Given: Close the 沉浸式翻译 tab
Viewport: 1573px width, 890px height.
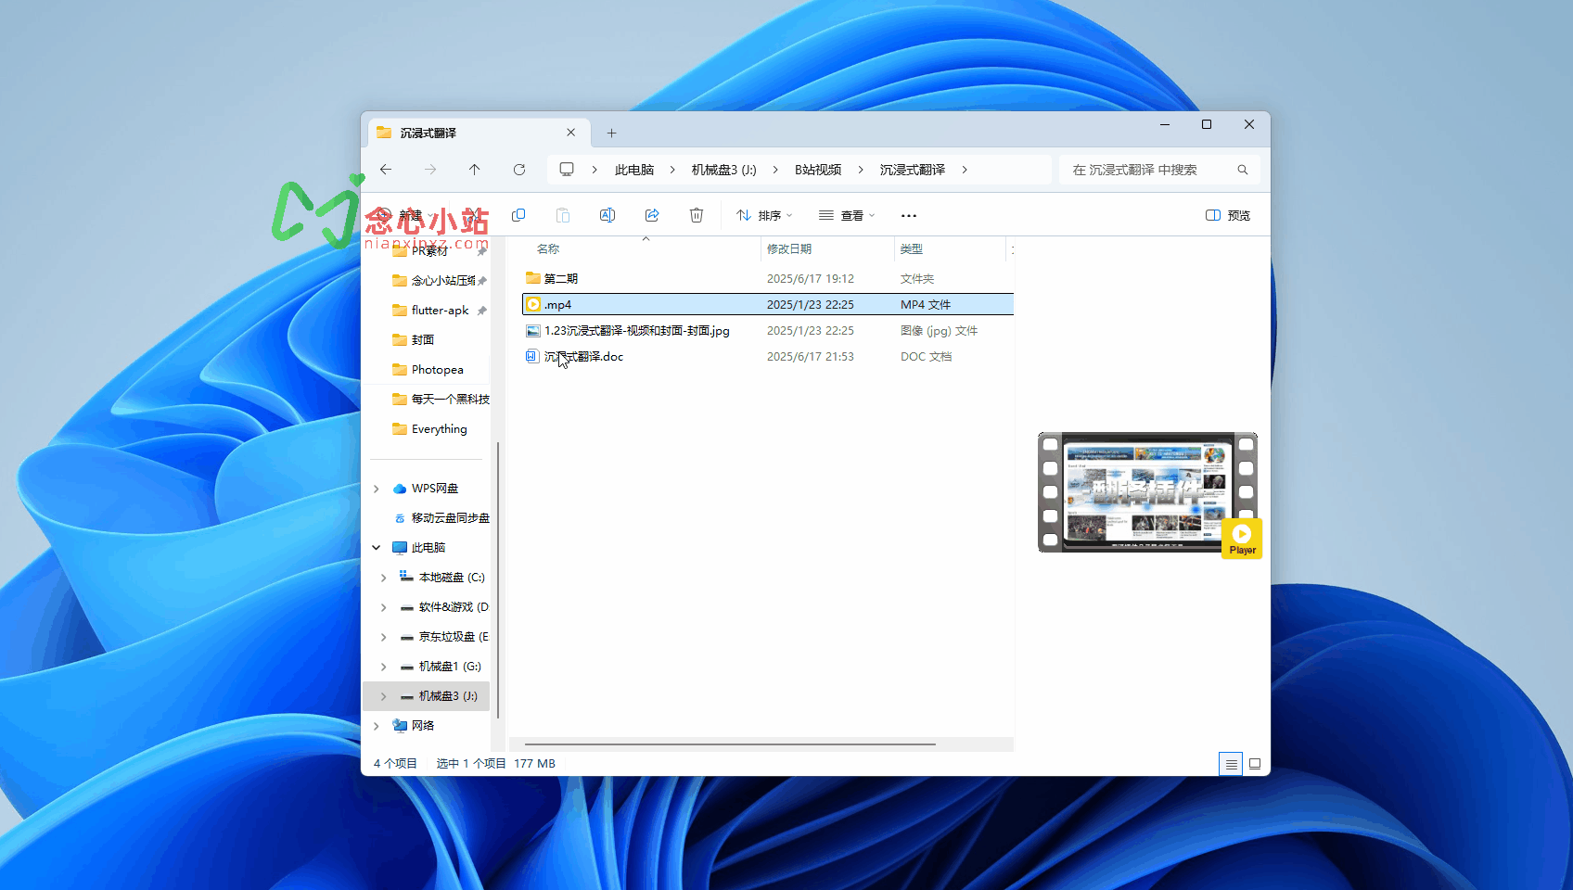Looking at the screenshot, I should click(571, 133).
